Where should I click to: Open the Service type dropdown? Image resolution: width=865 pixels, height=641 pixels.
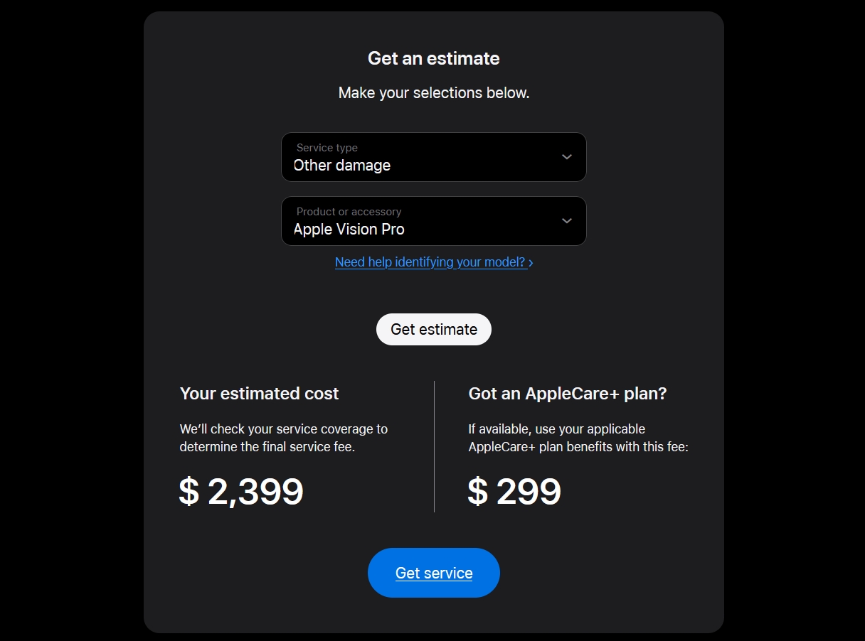click(x=434, y=157)
